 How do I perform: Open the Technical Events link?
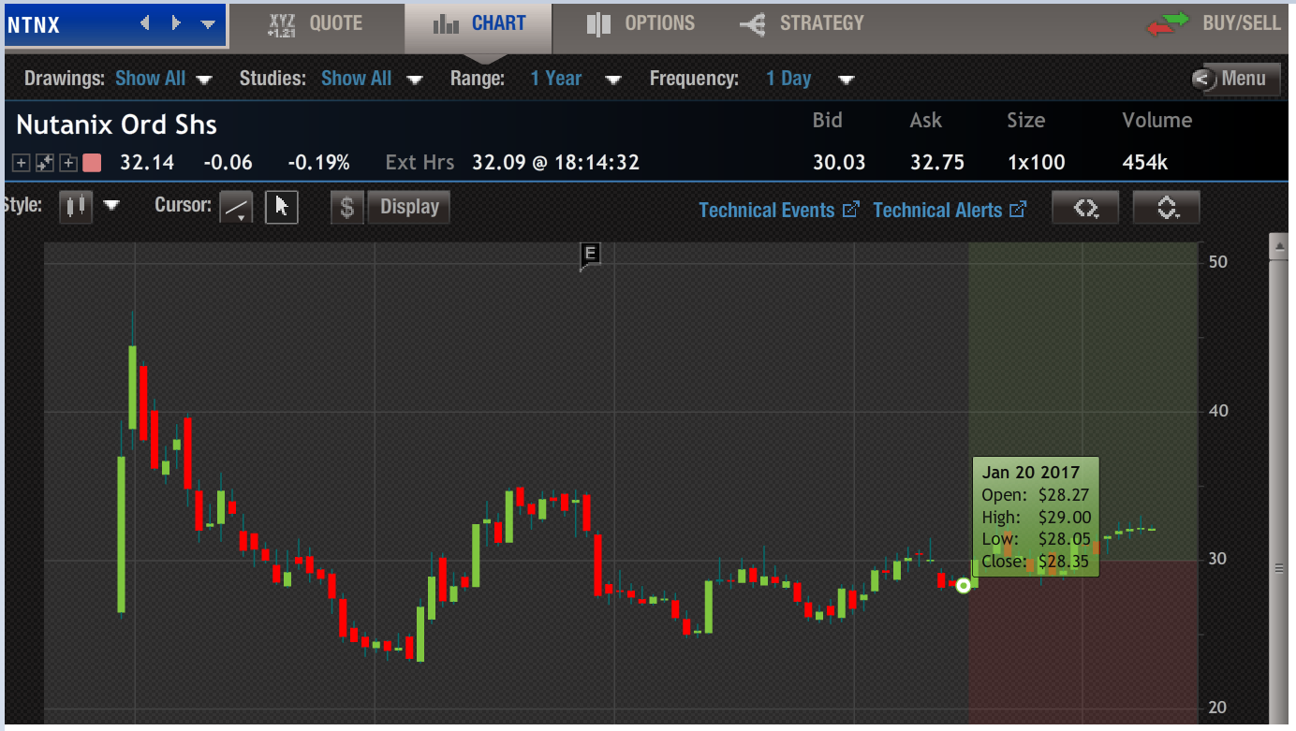[x=778, y=210]
